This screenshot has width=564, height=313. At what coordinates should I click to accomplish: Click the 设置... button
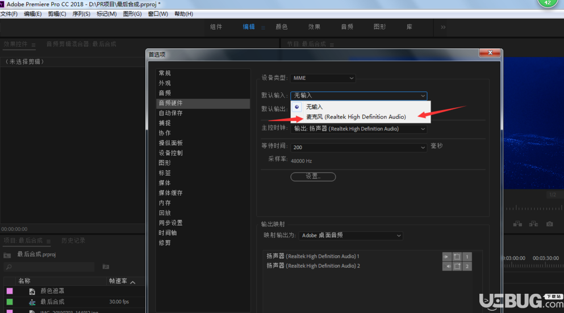313,176
